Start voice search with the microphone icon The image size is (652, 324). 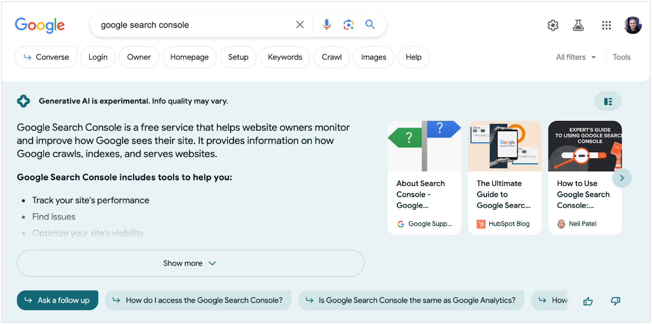tap(326, 25)
